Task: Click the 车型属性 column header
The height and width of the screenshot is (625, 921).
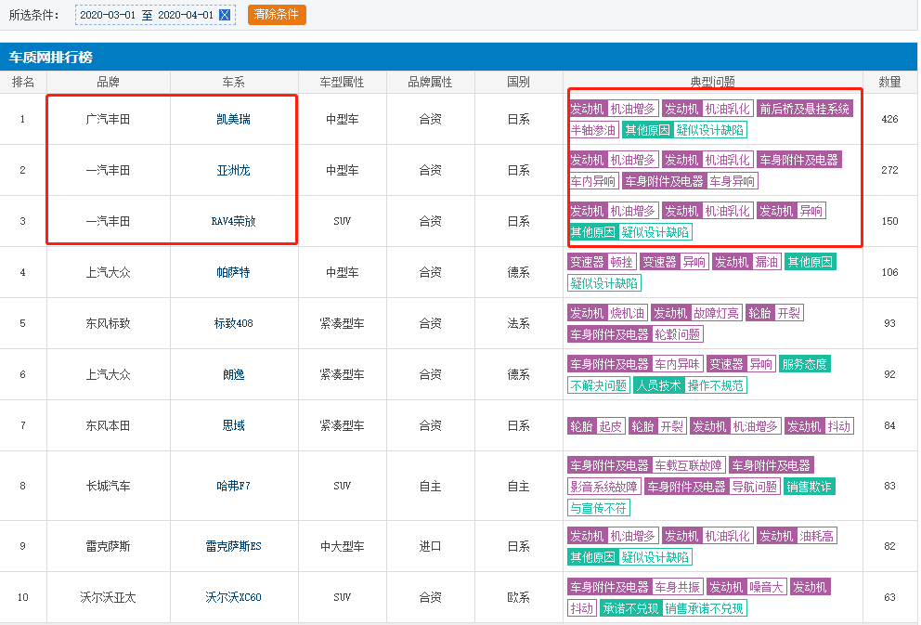Action: point(342,83)
